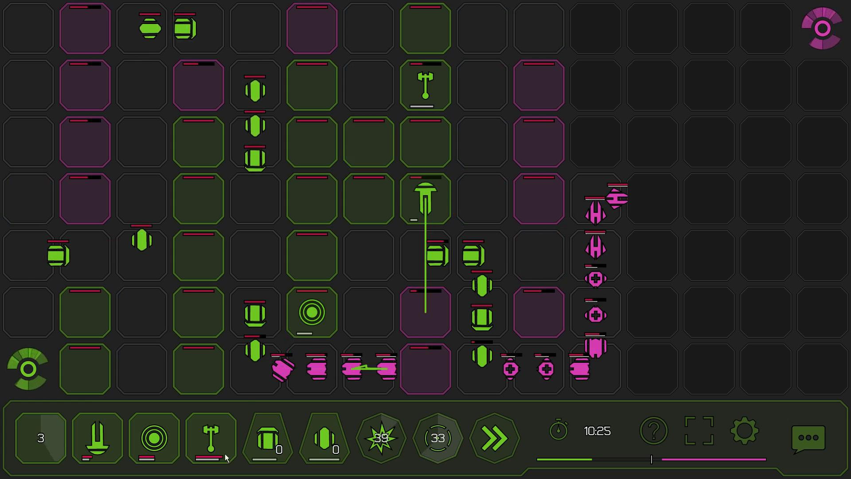Open the help question mark
Viewport: 851px width, 479px height.
654,431
